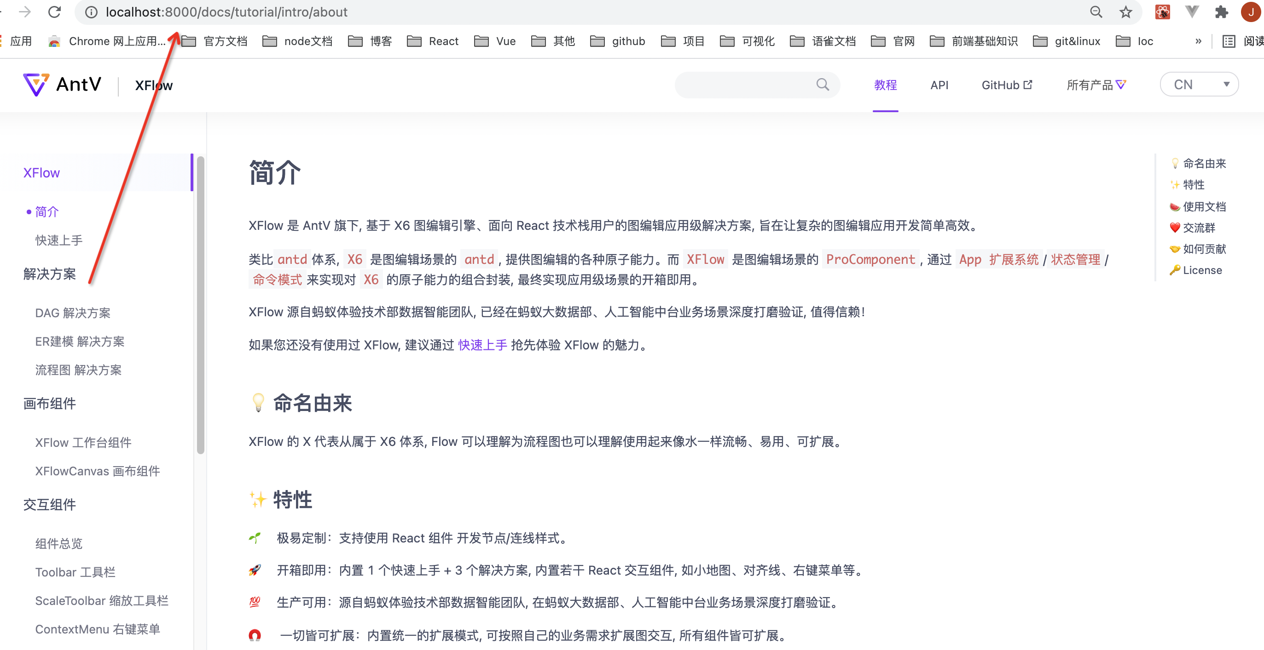Click the sidebar vertical scrollbar
This screenshot has height=650, width=1264.
[x=200, y=304]
